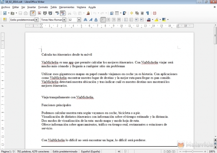Click the Insert Table icon
Viewport: 217px width, 153px height.
coord(117,13)
